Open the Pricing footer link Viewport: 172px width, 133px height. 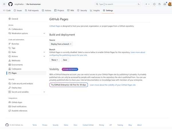[101, 125]
